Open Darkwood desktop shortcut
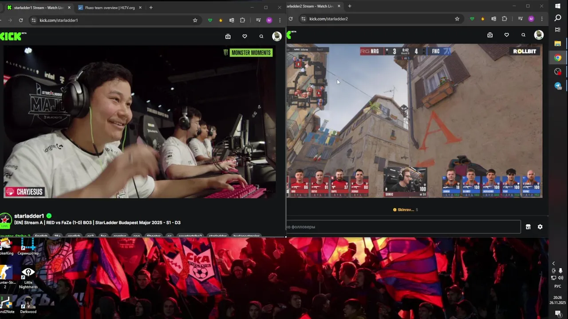This screenshot has width=568, height=319. (x=28, y=305)
